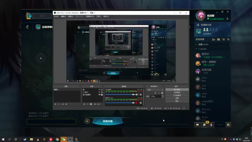Image resolution: width=252 pixels, height=142 pixels.
Task: Toggle the eye of the first source in 来源
Action: coord(99,90)
